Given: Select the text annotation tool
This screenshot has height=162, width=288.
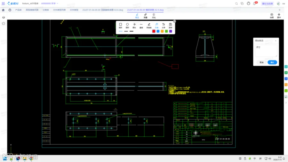Looking at the screenshot, I should (x=164, y=26).
